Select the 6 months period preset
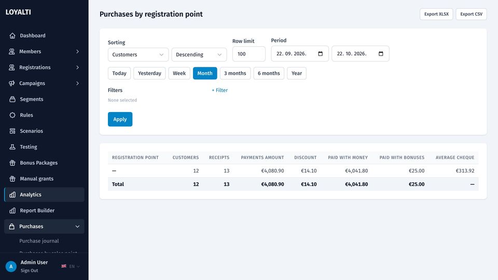498x280 pixels. click(269, 73)
